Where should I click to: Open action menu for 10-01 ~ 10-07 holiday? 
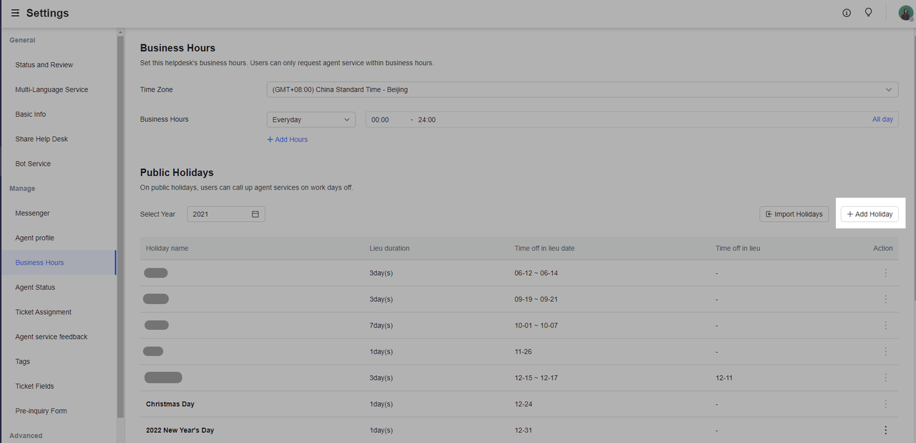pos(885,326)
